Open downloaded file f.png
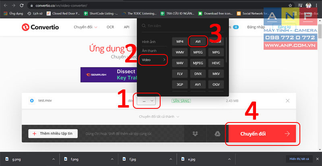Screen dimensions: 322x166 pyautogui.click(x=74, y=159)
